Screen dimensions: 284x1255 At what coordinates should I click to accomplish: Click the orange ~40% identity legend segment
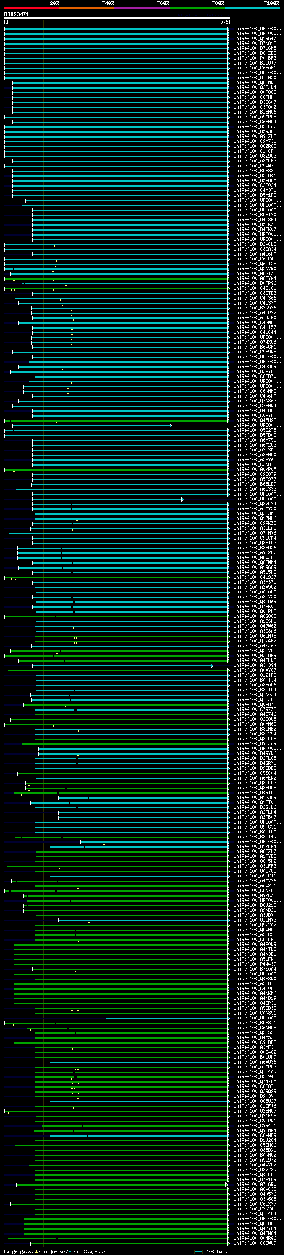(87, 8)
